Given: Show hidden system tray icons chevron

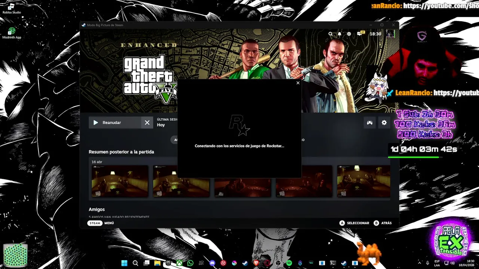Looking at the screenshot, I should click(419, 263).
